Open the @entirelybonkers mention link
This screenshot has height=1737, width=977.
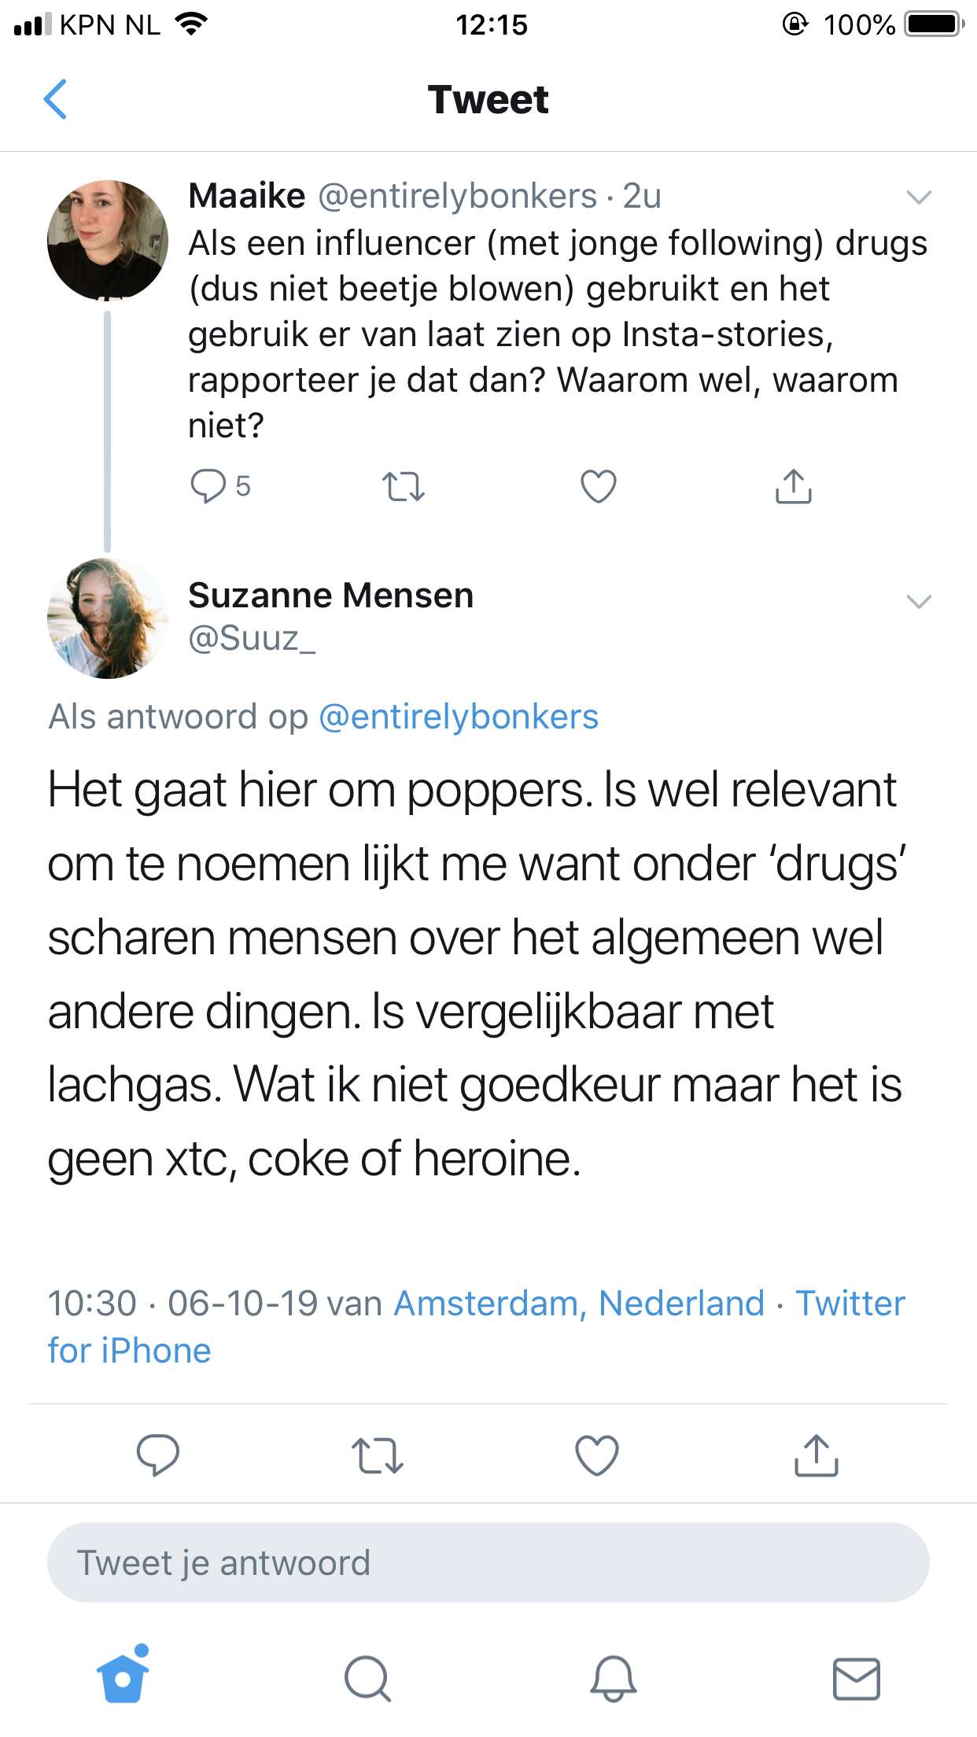click(459, 717)
